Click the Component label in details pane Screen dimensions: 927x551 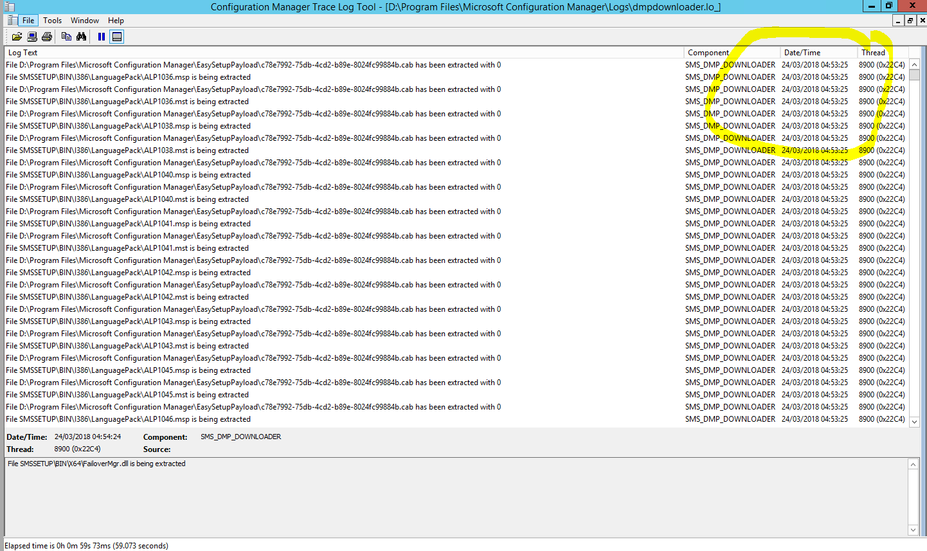[x=165, y=437]
